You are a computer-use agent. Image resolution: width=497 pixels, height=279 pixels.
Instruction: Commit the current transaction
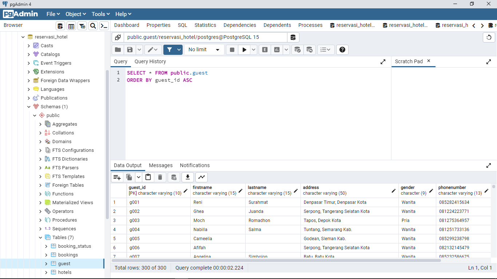click(x=297, y=49)
